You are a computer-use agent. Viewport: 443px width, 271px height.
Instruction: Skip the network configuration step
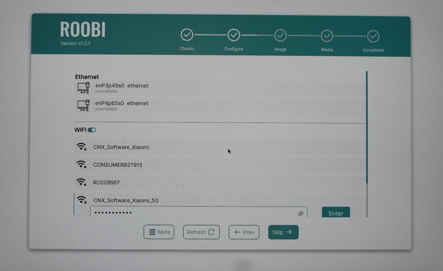(x=283, y=232)
